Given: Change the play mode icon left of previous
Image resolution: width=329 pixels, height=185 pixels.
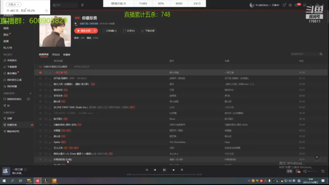Looking at the screenshot, I should [x=147, y=170].
